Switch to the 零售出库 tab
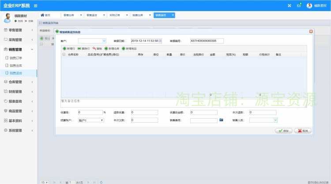Screen dimensions: 331x184 69,15
